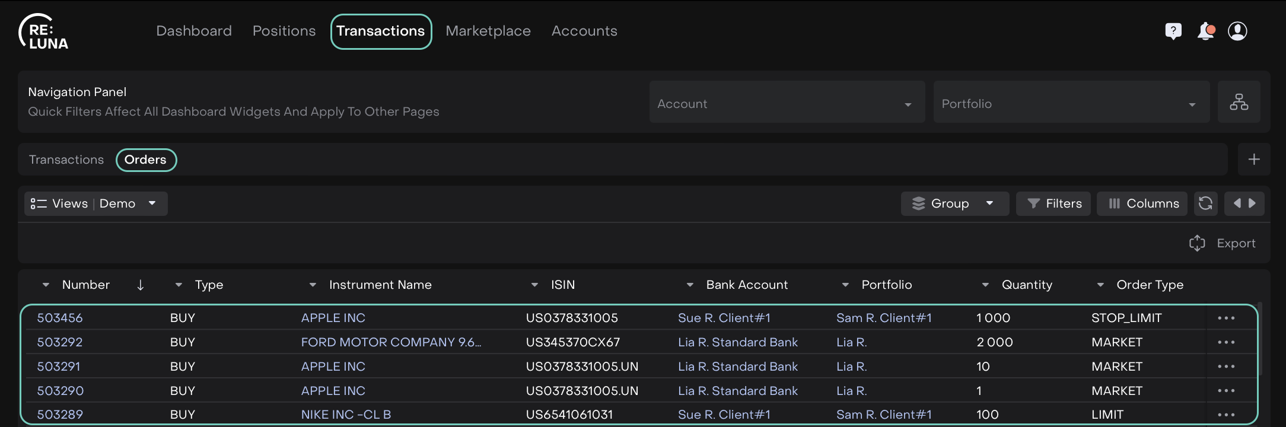Click the Export icon

[x=1197, y=243]
